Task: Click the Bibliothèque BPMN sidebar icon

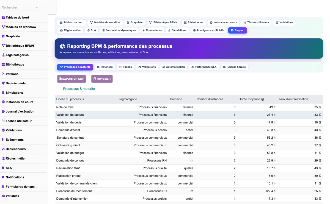Action: pyautogui.click(x=3, y=46)
